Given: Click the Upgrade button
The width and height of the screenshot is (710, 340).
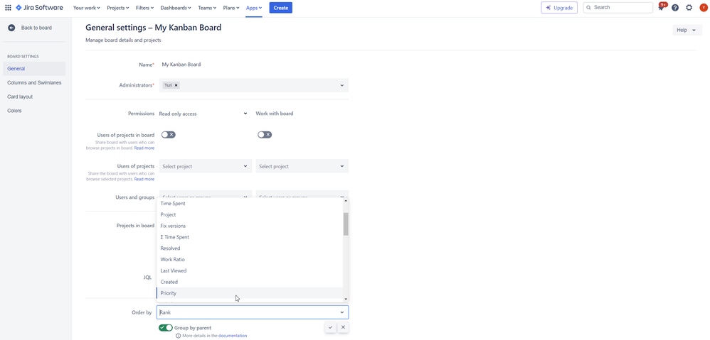Looking at the screenshot, I should [x=559, y=8].
